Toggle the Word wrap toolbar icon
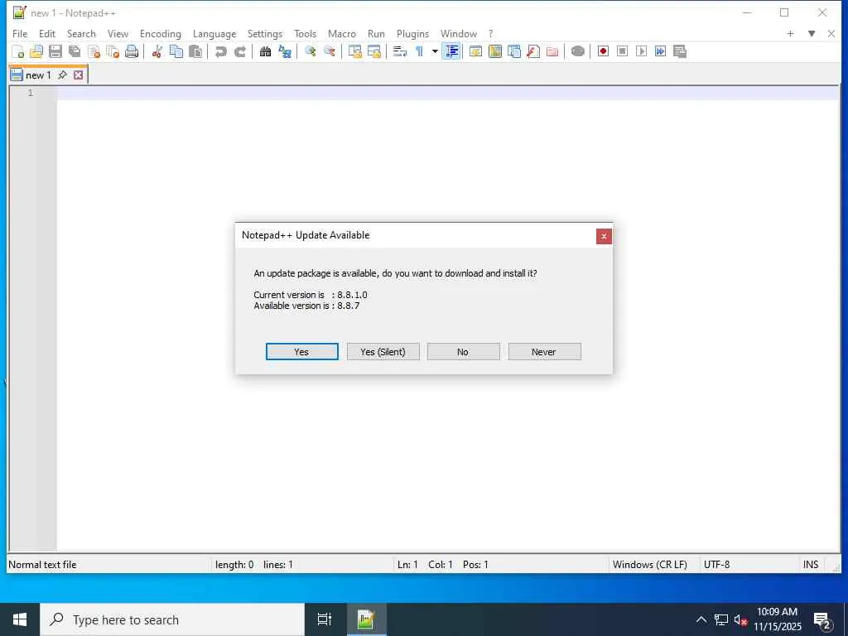Viewport: 848px width, 636px height. coord(400,52)
